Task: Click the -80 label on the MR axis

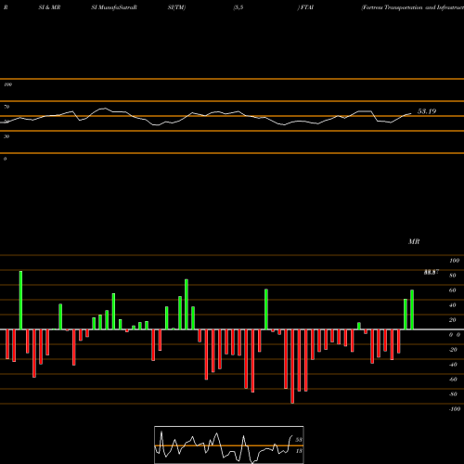Action: [x=453, y=394]
